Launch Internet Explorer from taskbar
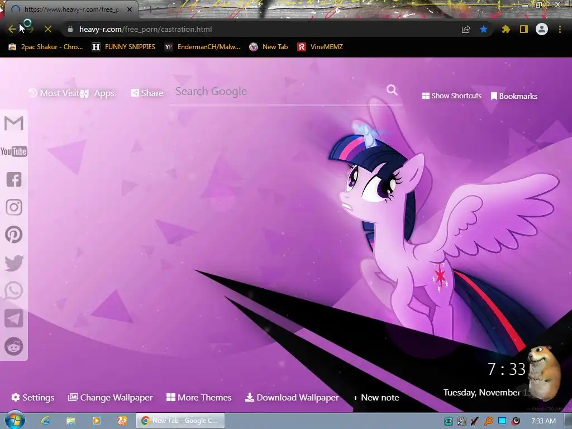Viewport: 572px width, 429px height. pos(45,421)
